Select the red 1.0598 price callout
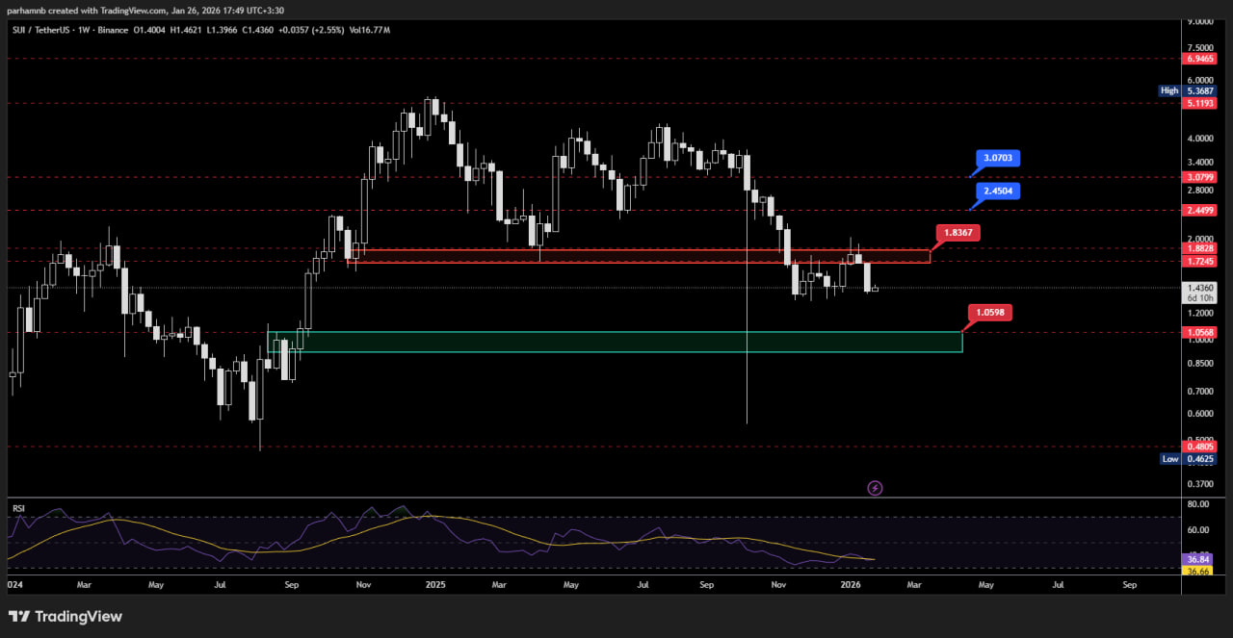 (x=991, y=312)
